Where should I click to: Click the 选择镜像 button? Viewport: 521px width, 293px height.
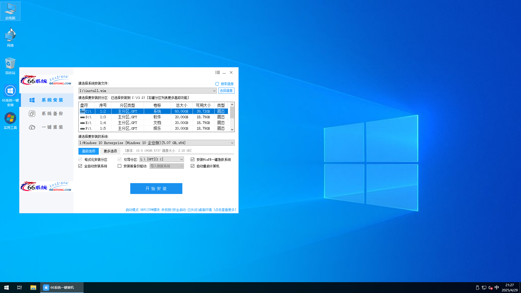click(x=226, y=91)
